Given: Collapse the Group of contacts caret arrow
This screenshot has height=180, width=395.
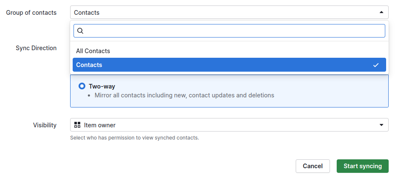Looking at the screenshot, I should pyautogui.click(x=381, y=12).
